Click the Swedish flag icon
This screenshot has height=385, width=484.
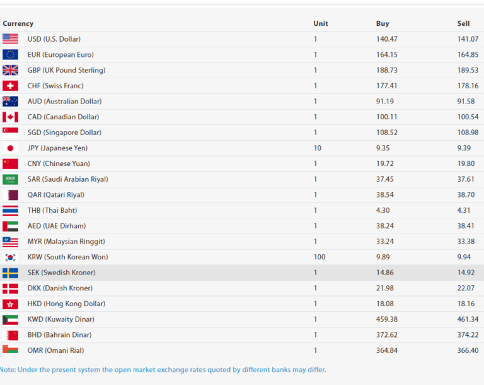10,273
